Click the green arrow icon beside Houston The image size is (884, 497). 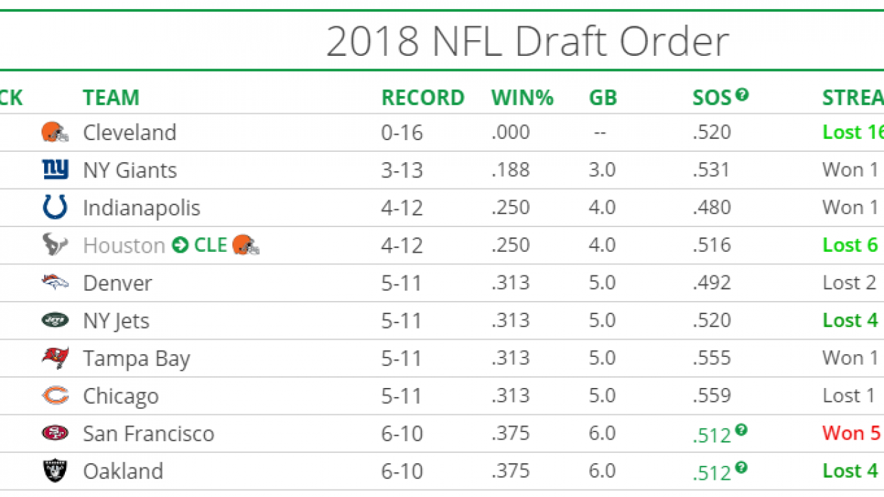(180, 244)
